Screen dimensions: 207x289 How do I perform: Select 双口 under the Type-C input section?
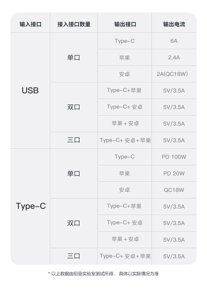[x=74, y=223]
